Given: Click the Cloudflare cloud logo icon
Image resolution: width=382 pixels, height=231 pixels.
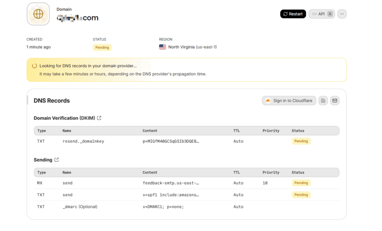Looking at the screenshot, I should (x=268, y=100).
